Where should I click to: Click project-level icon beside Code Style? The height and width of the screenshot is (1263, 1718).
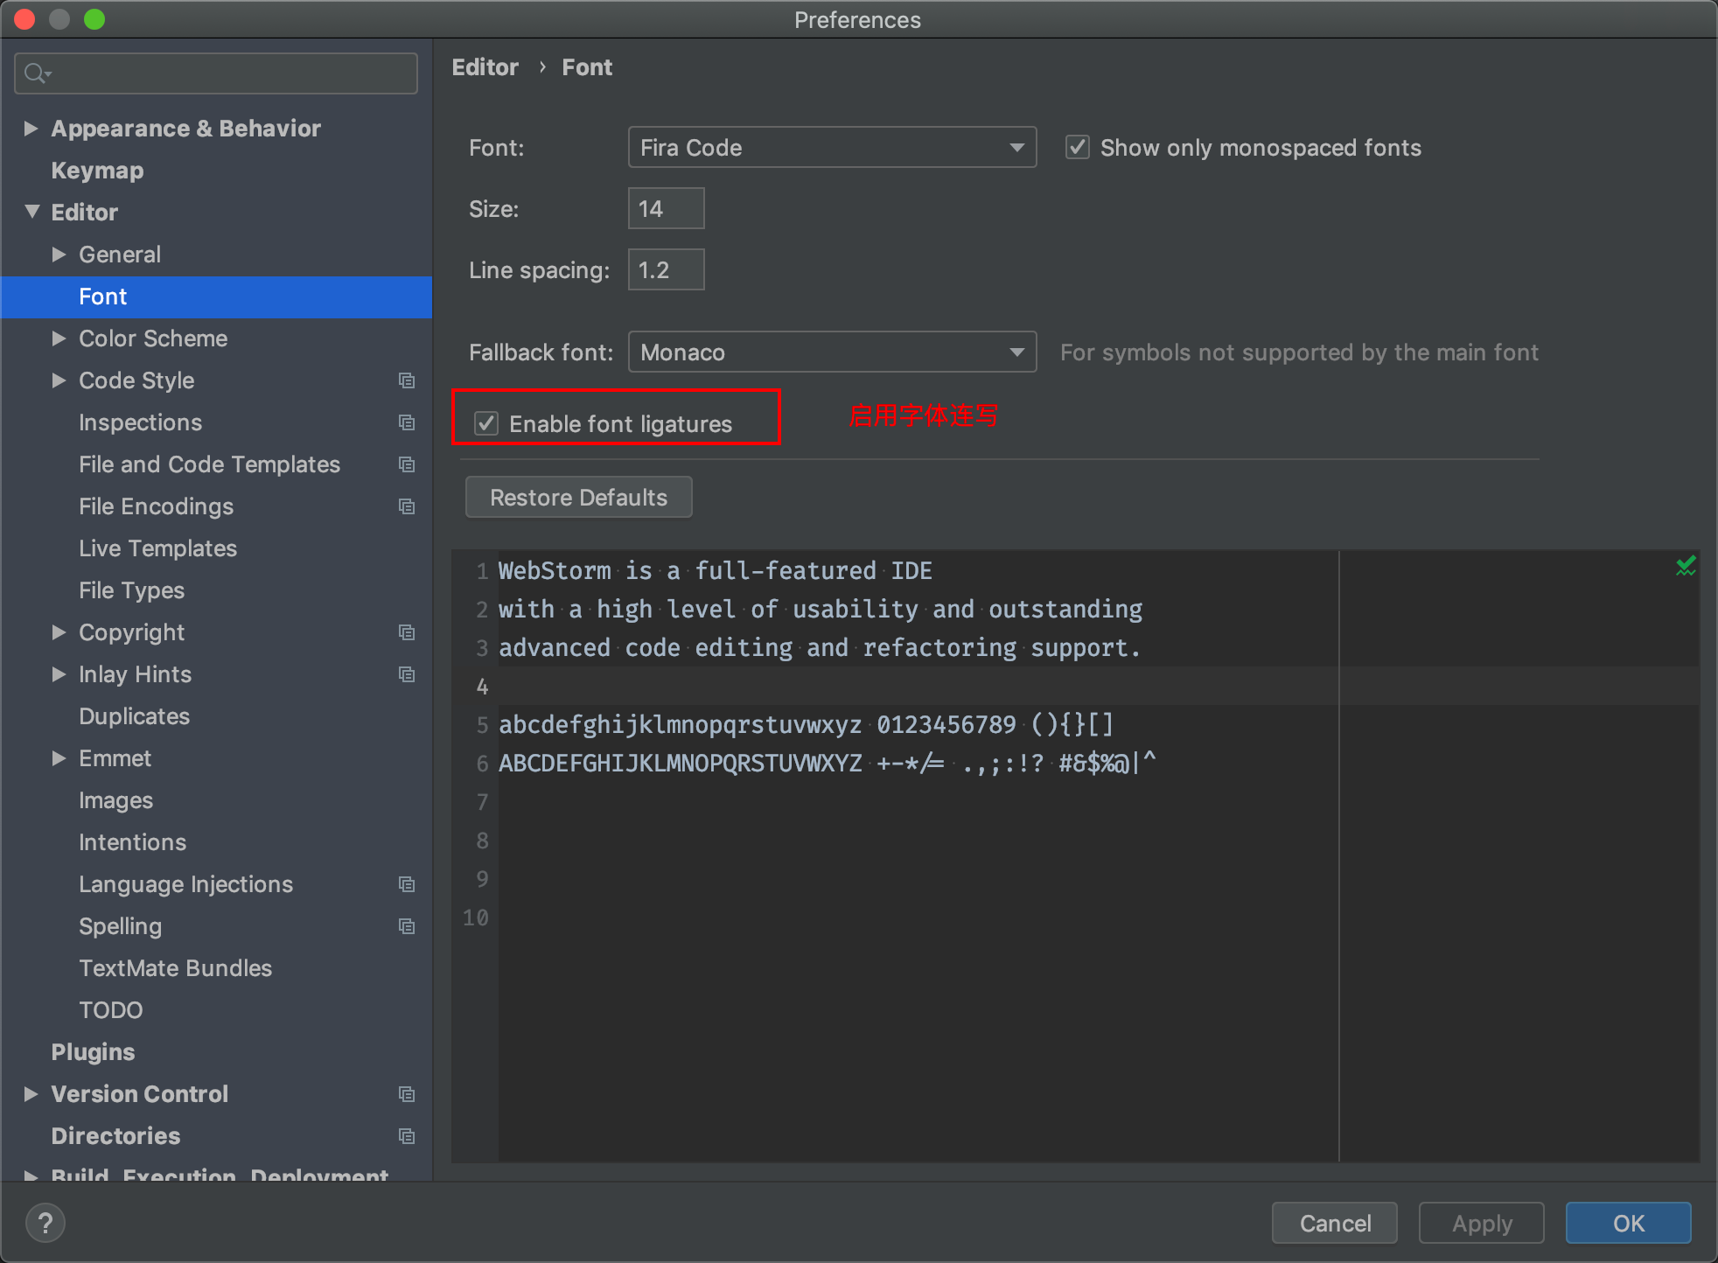pyautogui.click(x=407, y=380)
